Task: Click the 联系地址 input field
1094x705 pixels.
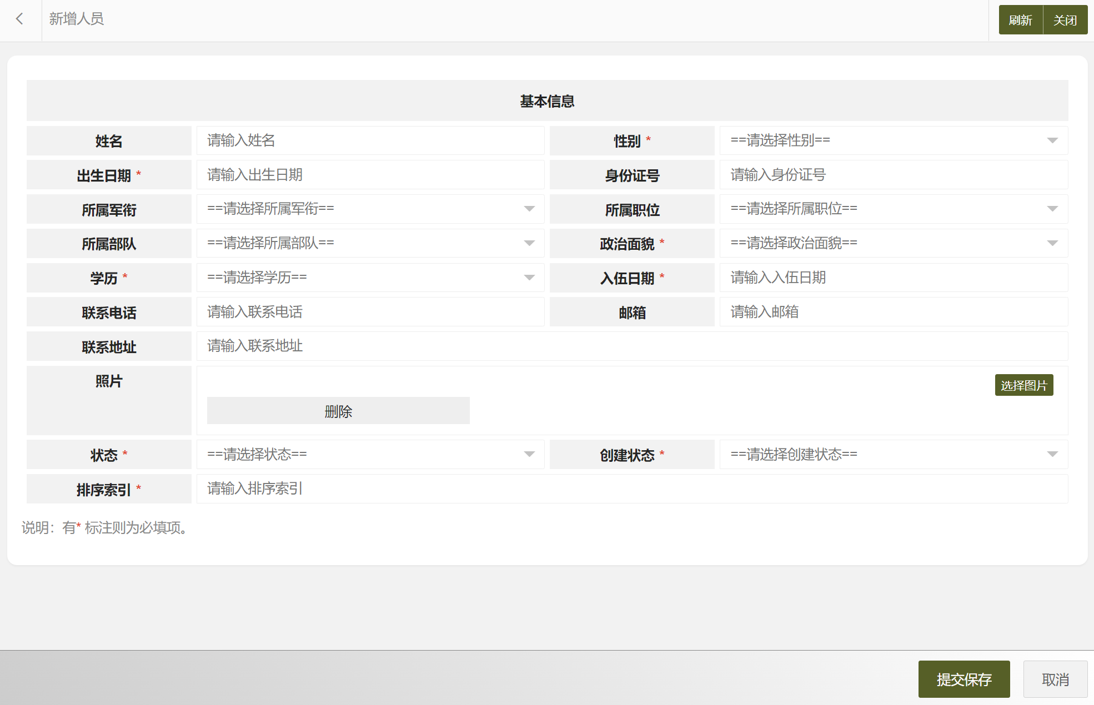Action: pos(631,346)
